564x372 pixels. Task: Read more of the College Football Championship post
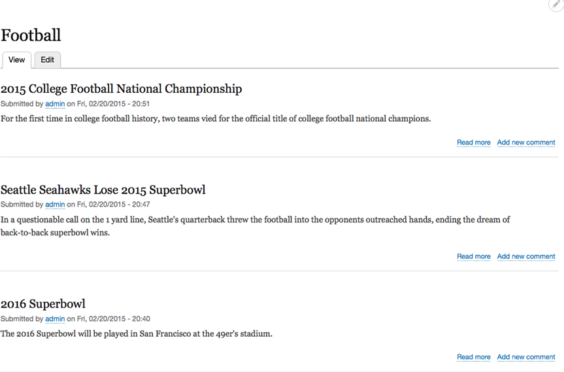pos(474,143)
